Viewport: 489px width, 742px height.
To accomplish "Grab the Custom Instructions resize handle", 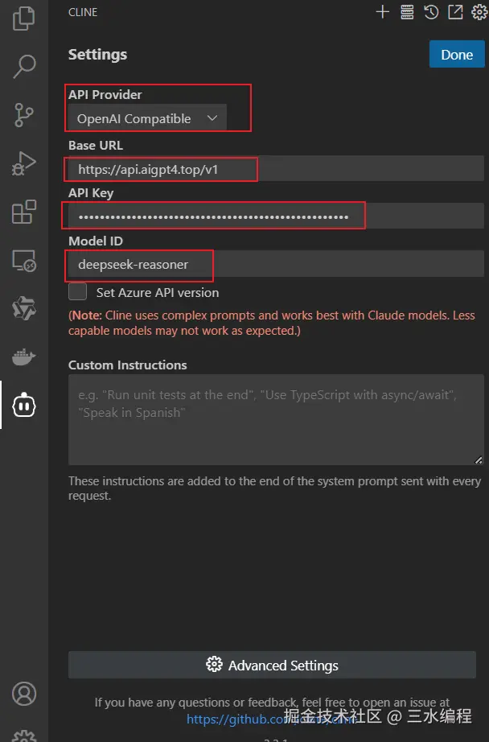I will [x=478, y=460].
